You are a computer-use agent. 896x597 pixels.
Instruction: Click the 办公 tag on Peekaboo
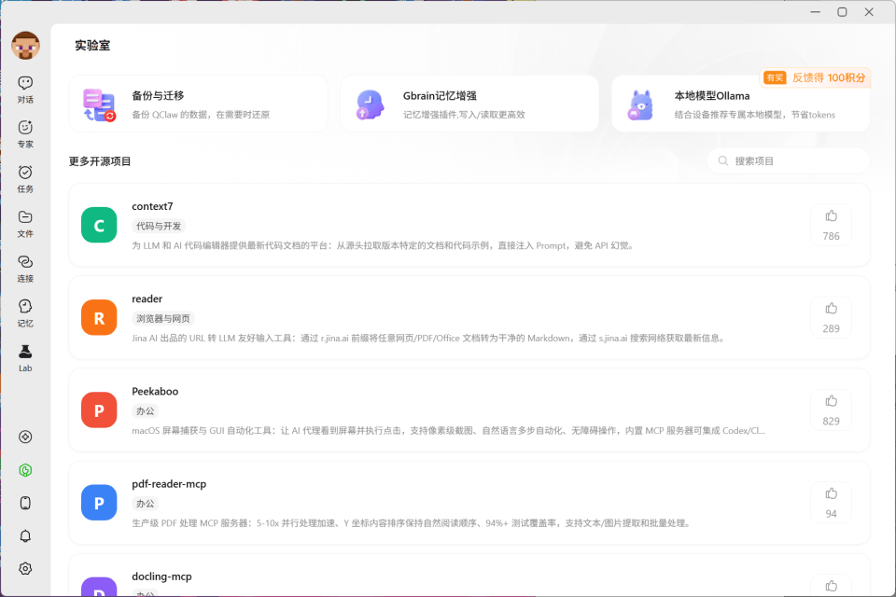[146, 411]
